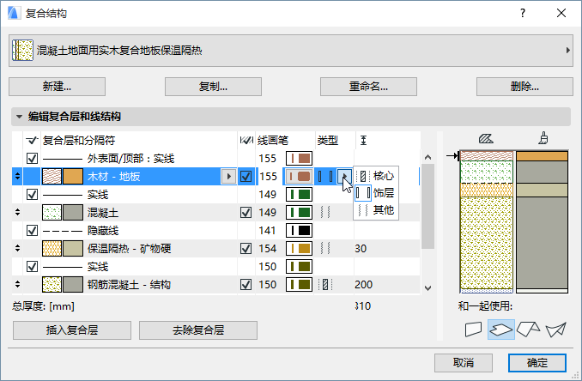
Task: Click fill pattern icon of 钢筋混凝土 - 结构
Action: click(x=52, y=285)
